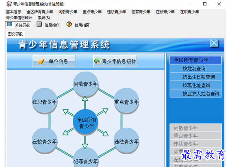Click the upward green arrow to 闲散青少年
Screen dimensions: 229x167
click(85, 102)
